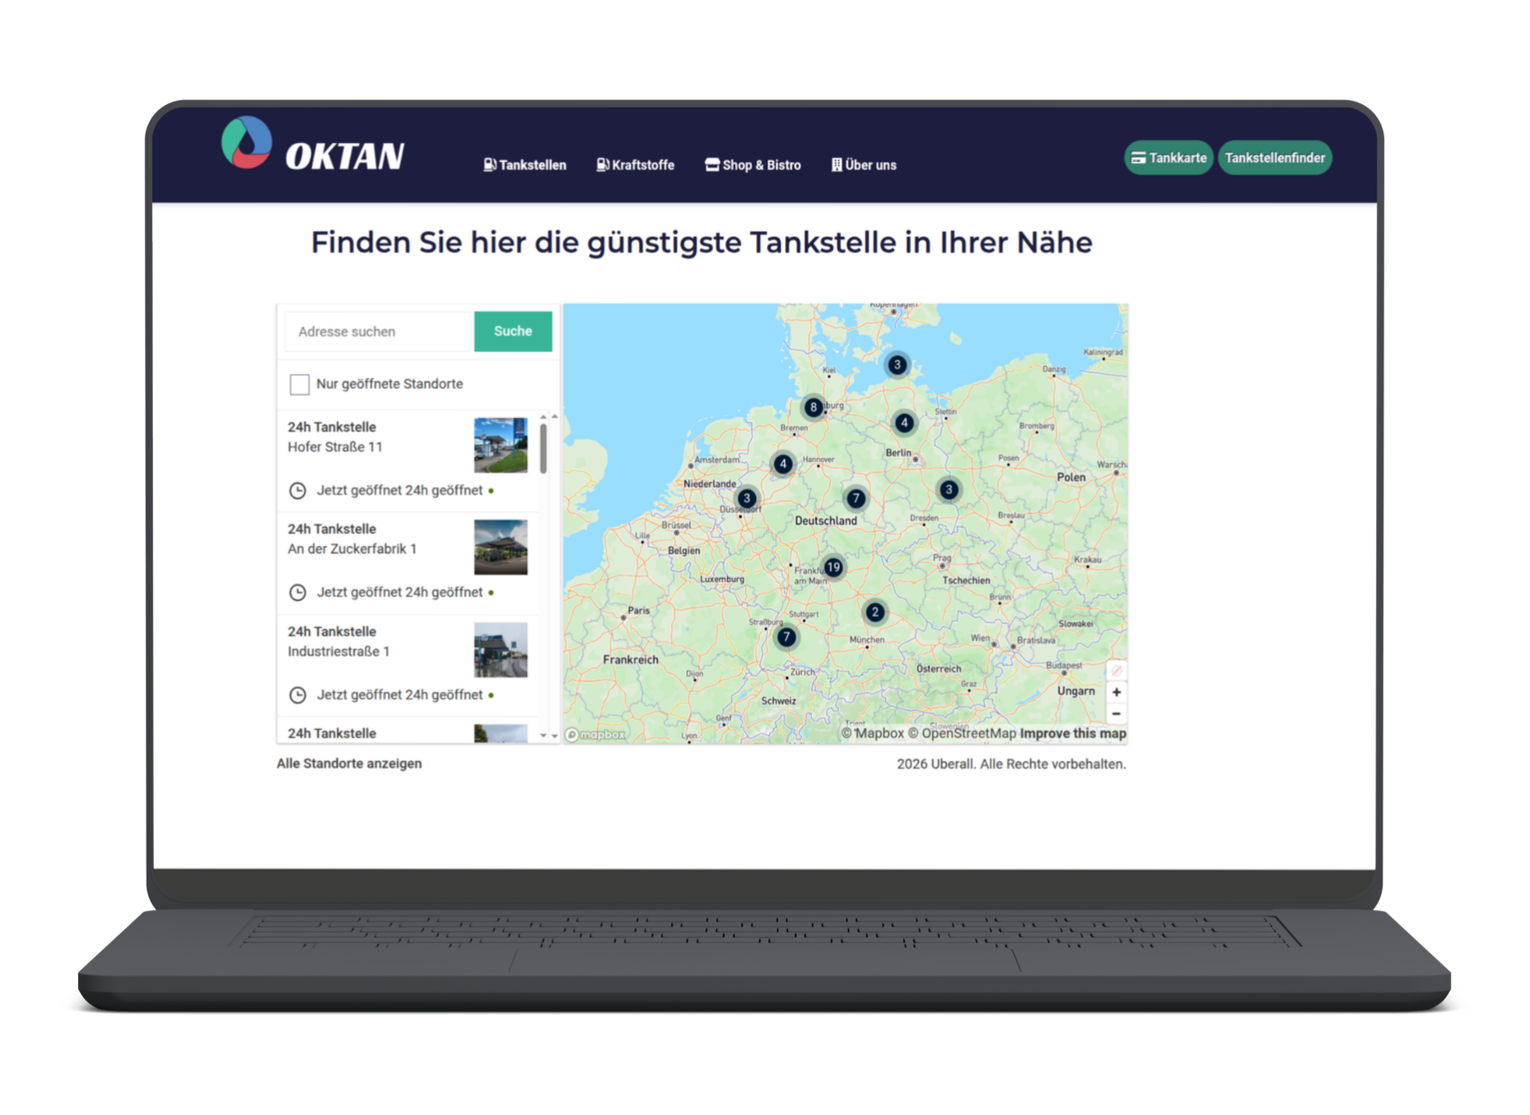Click Alle Standorte anzeigen link
Image resolution: width=1530 pixels, height=1115 pixels.
tap(349, 763)
